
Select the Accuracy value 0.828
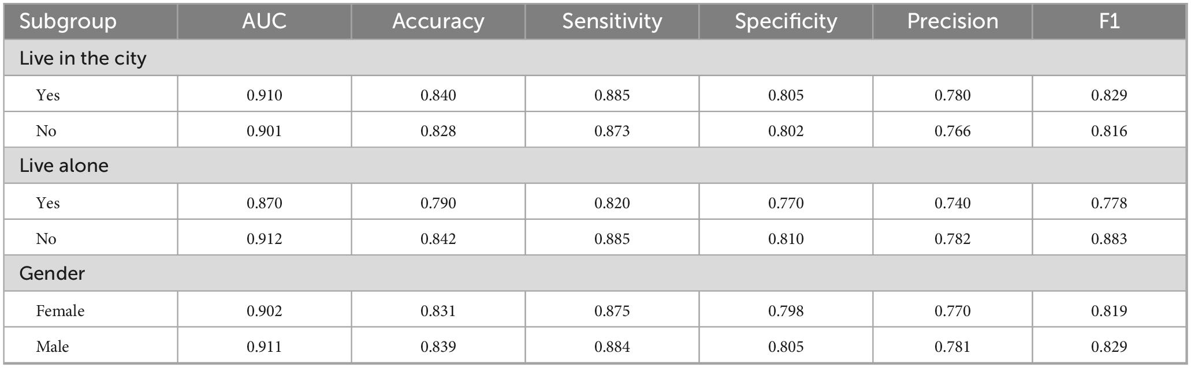[x=438, y=131]
